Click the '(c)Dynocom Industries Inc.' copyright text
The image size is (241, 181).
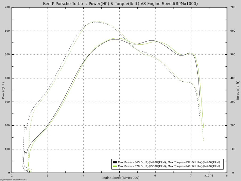pos(14,179)
